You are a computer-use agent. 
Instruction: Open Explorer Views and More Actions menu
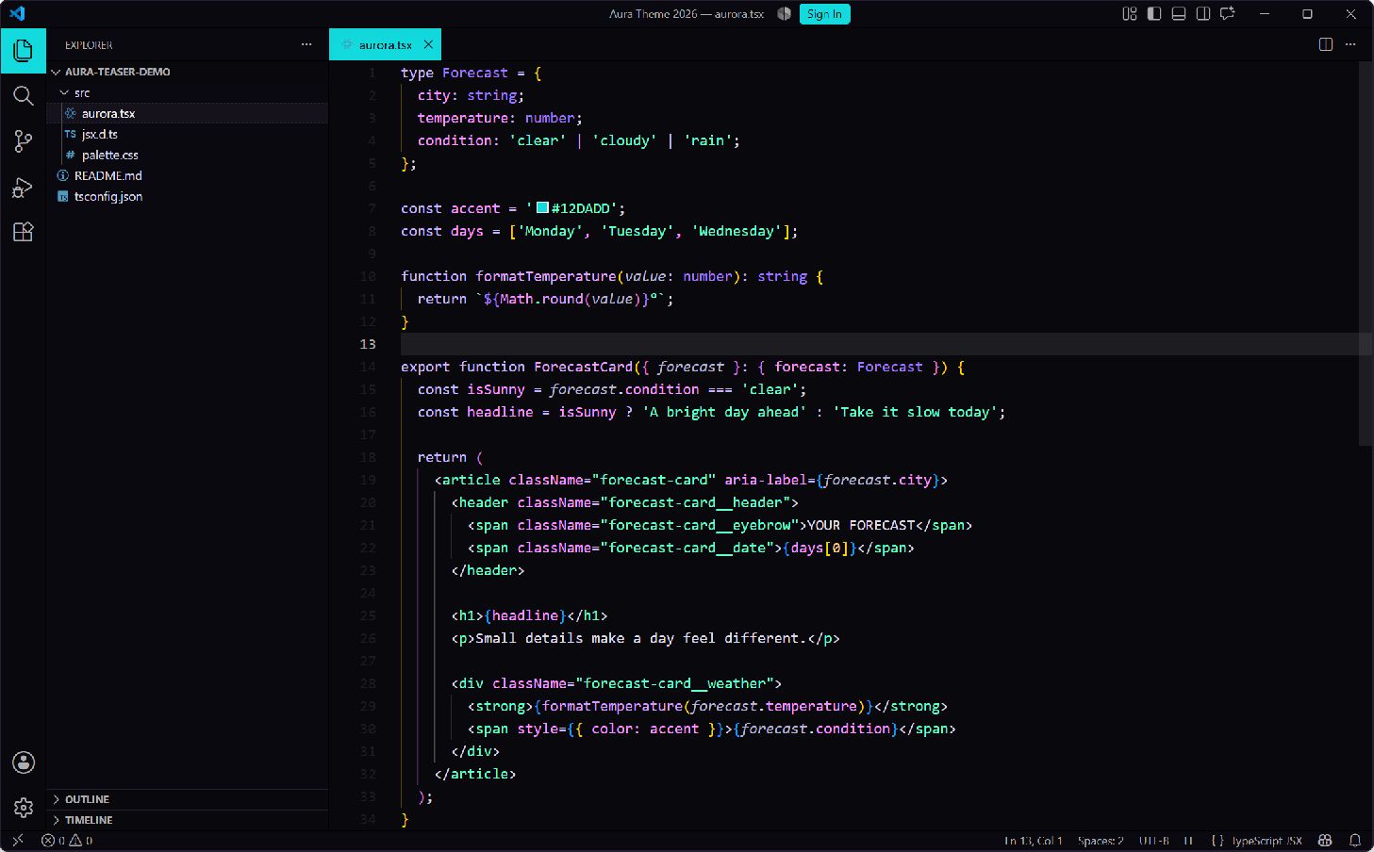click(306, 44)
